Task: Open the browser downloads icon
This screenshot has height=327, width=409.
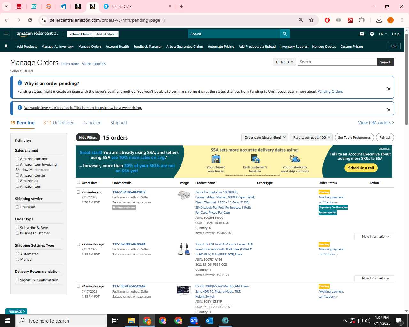Action: [x=379, y=20]
